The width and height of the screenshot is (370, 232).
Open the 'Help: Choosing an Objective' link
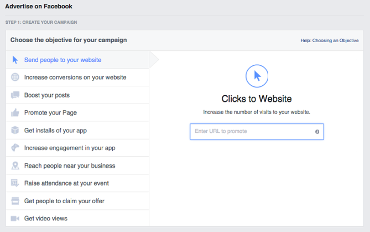[x=330, y=40]
